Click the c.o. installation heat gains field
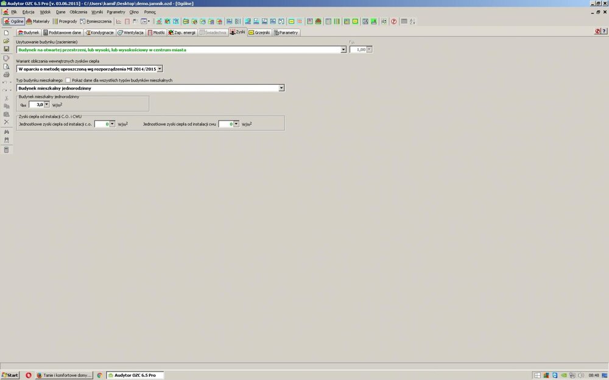609x380 pixels. 102,124
